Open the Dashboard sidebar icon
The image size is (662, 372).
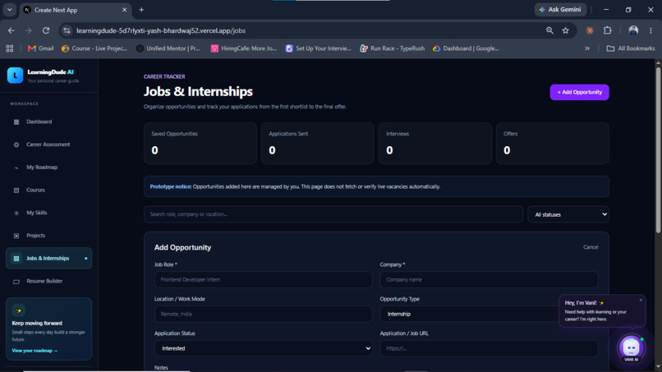point(16,122)
